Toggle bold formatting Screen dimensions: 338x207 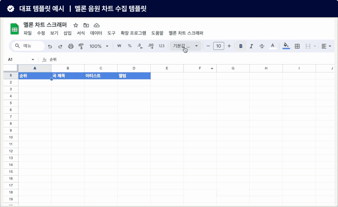241,46
